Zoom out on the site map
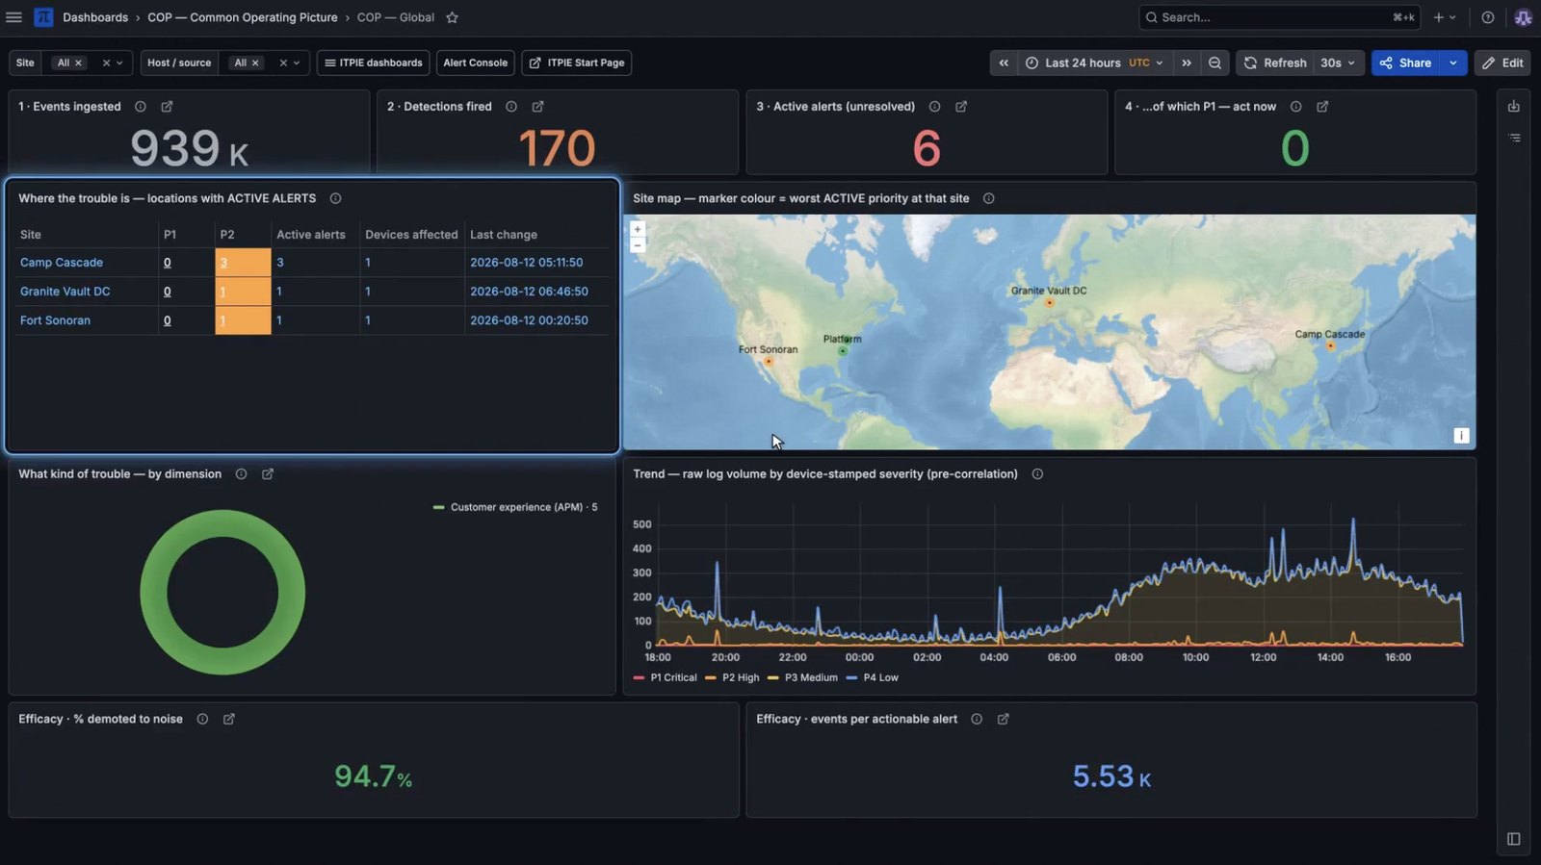The height and width of the screenshot is (865, 1541). [x=637, y=245]
